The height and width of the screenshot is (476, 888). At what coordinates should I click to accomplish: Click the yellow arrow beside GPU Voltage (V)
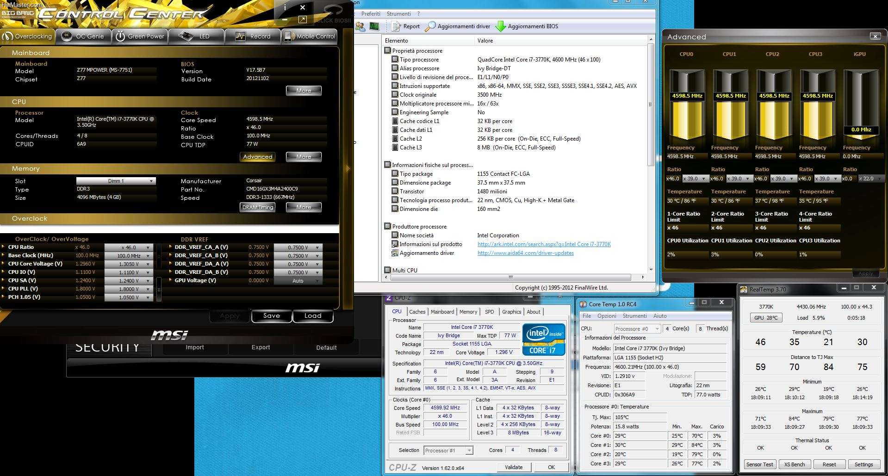pos(170,280)
